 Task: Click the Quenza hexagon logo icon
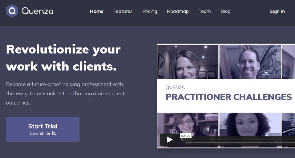tap(12, 11)
